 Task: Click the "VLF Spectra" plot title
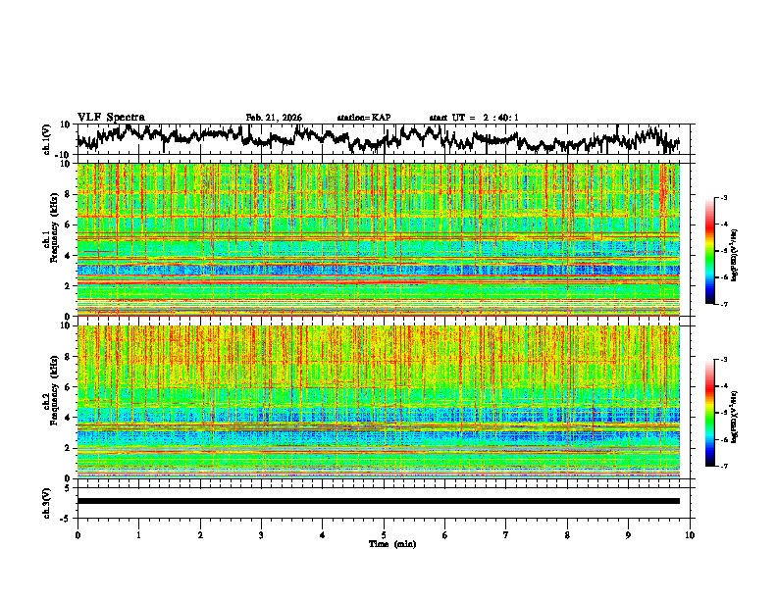[111, 118]
